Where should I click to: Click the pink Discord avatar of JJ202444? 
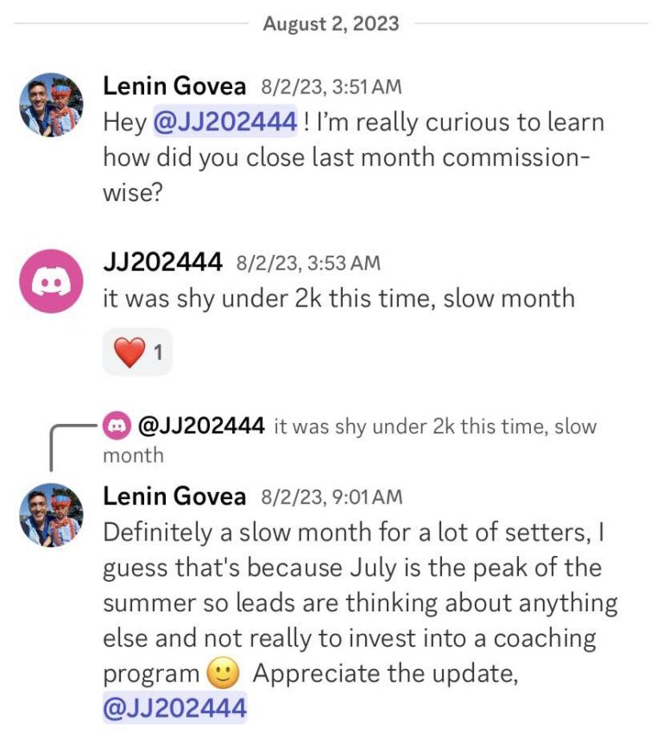[x=52, y=281]
